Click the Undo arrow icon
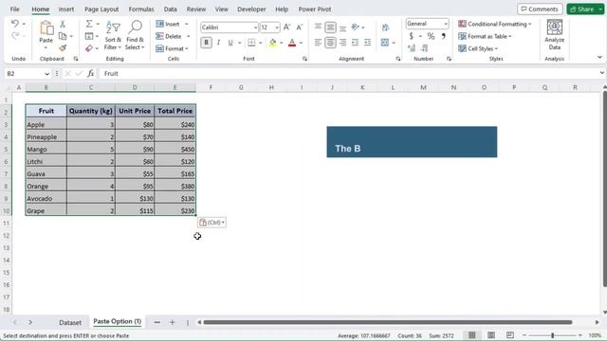The image size is (607, 341). click(x=15, y=24)
